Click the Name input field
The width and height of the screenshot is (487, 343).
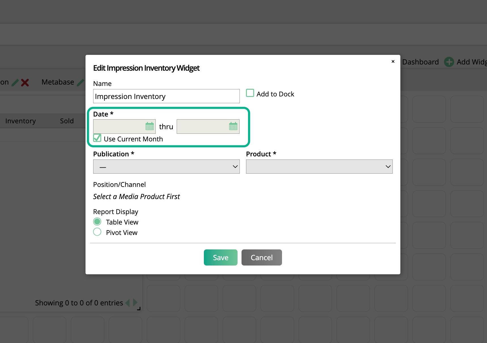tap(166, 96)
